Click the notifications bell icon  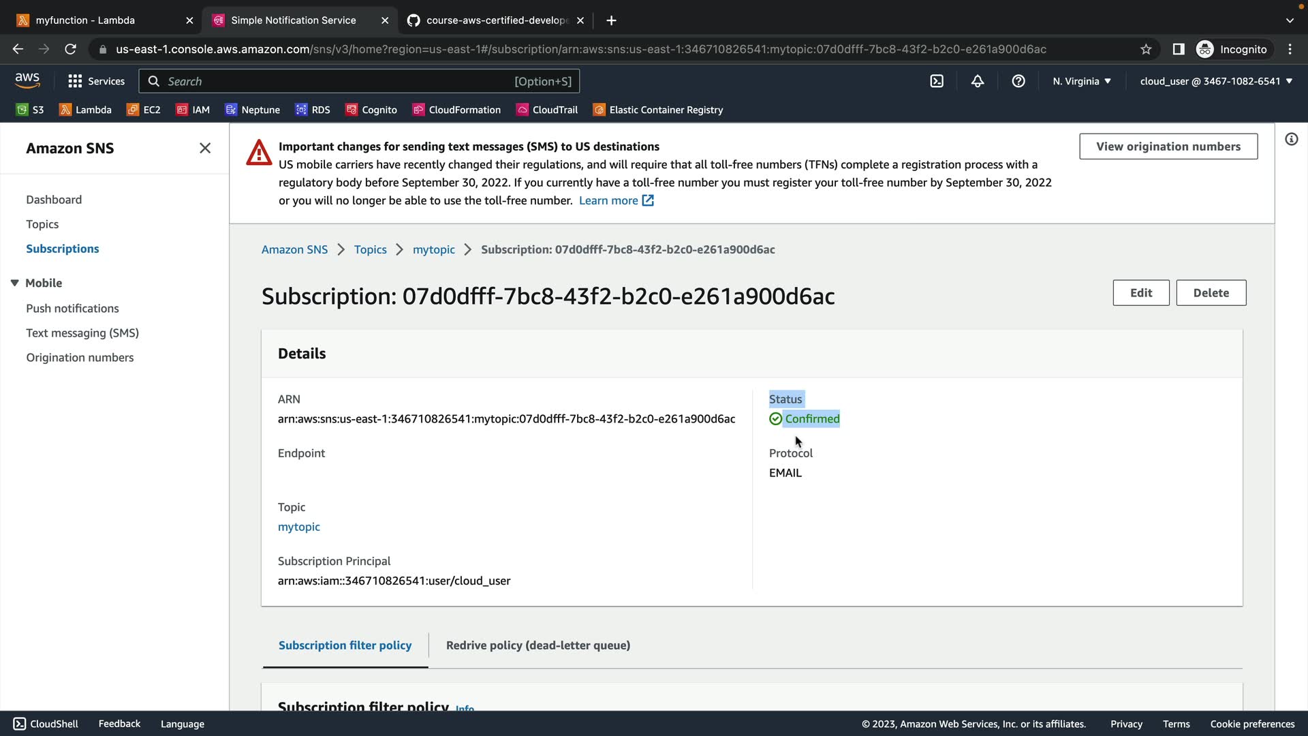(978, 81)
